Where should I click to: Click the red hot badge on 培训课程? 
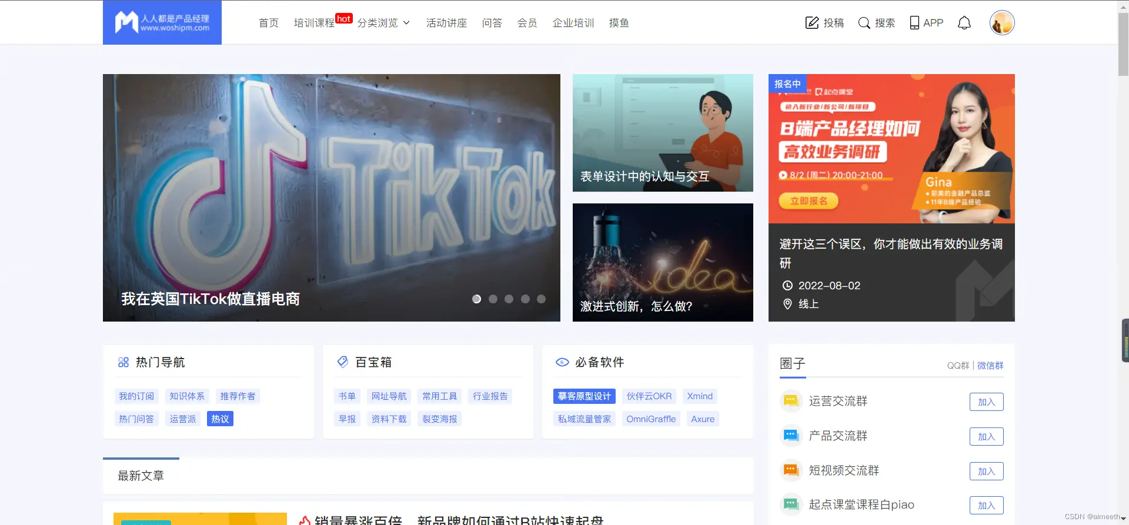coord(344,18)
